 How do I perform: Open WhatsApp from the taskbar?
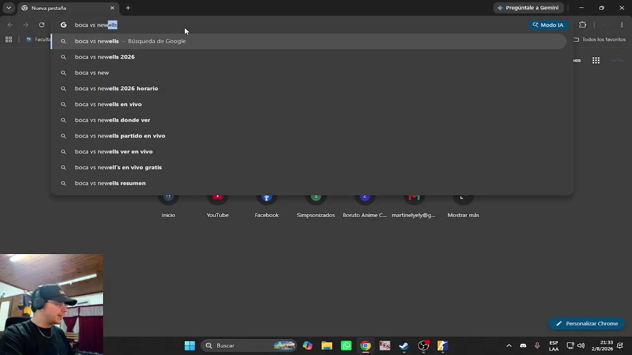click(346, 346)
